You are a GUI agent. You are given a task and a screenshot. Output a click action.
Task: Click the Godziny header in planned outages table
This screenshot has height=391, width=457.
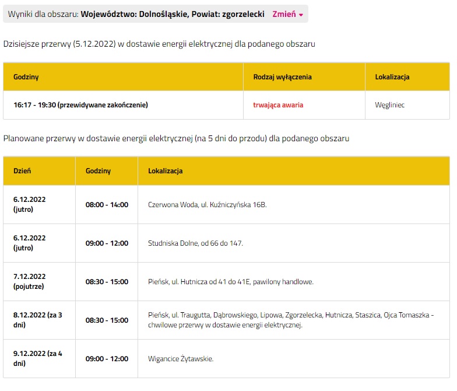pyautogui.click(x=98, y=171)
